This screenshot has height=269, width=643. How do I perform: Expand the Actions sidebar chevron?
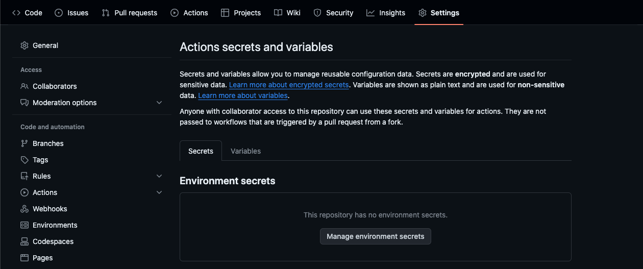[x=159, y=192]
